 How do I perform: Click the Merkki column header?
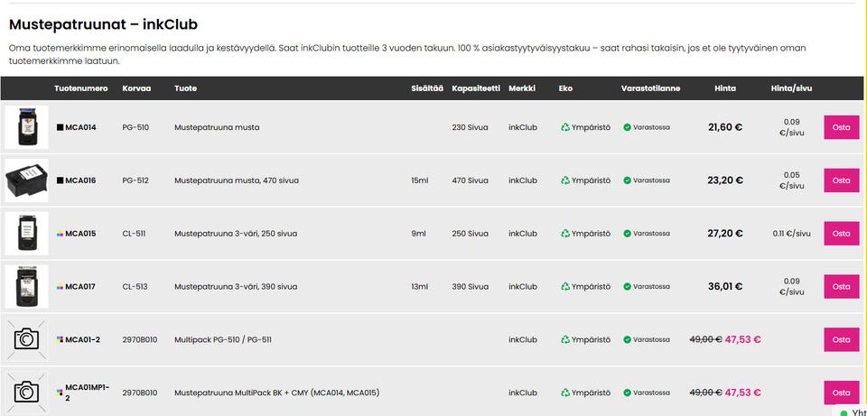coord(522,88)
